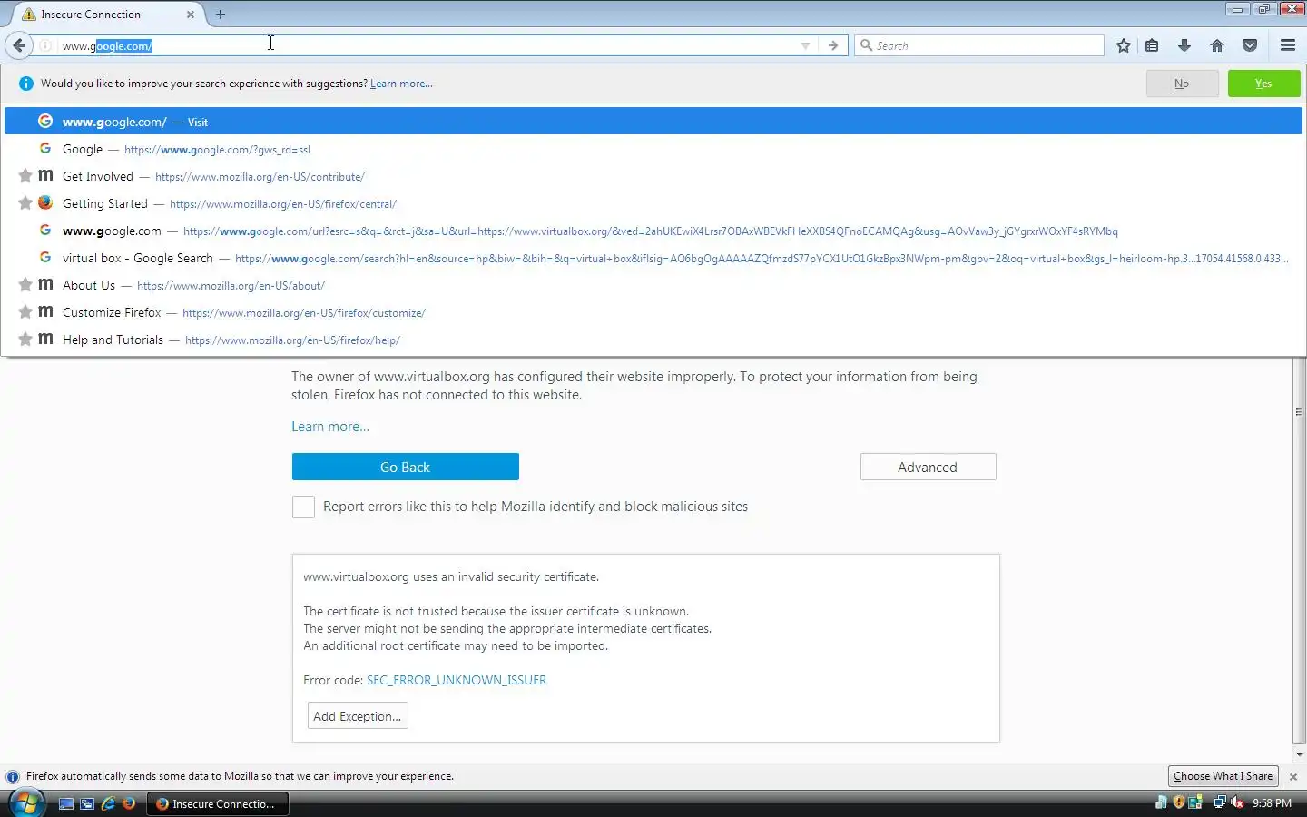Dismiss the data sharing notification bar
The height and width of the screenshot is (817, 1307).
pos(1293,777)
